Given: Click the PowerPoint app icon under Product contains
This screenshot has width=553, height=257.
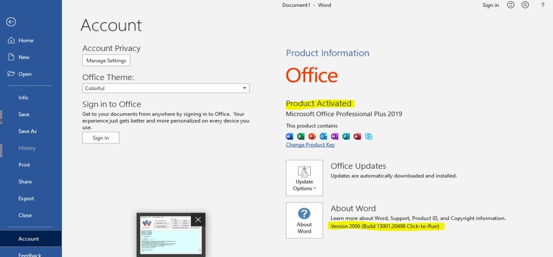Looking at the screenshot, I should pos(312,136).
